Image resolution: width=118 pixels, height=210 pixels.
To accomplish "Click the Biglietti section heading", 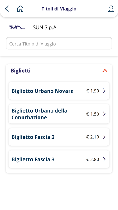I will tap(21, 71).
